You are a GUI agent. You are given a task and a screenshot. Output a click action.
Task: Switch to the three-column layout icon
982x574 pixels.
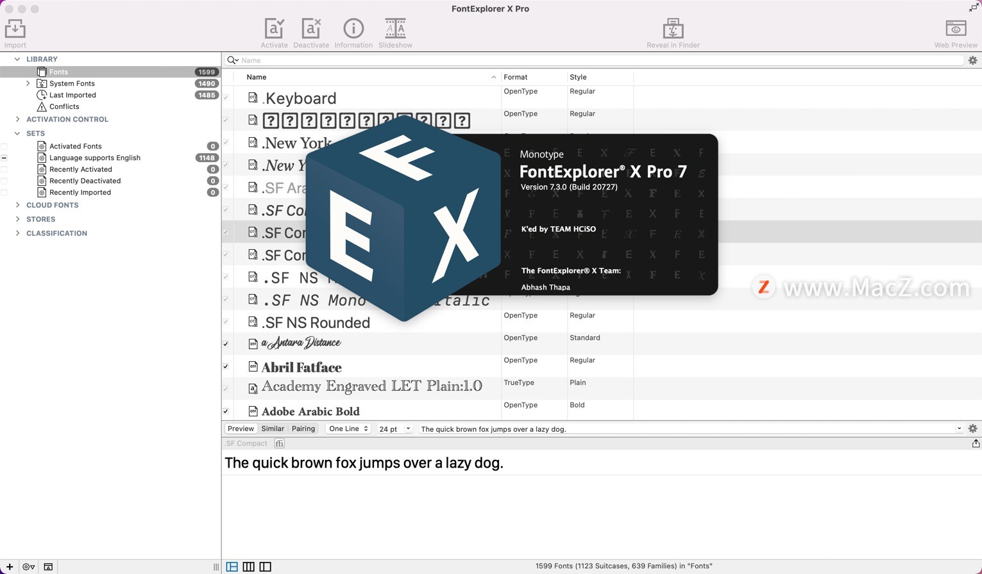(248, 566)
